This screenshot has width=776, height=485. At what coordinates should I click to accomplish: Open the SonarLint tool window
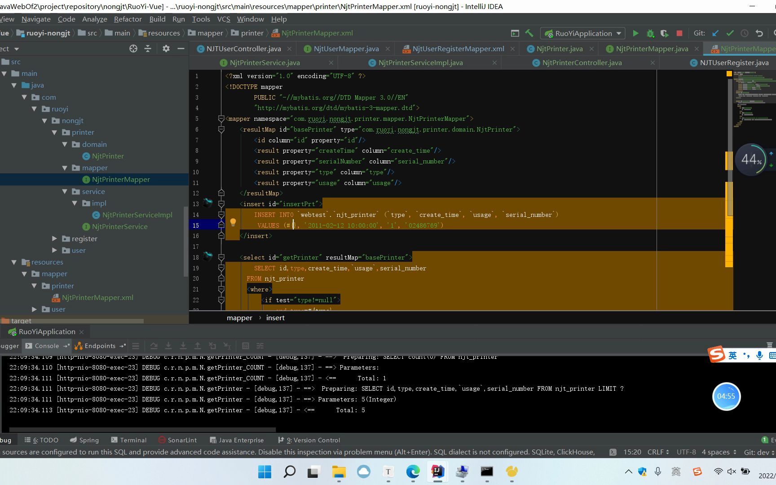click(177, 440)
